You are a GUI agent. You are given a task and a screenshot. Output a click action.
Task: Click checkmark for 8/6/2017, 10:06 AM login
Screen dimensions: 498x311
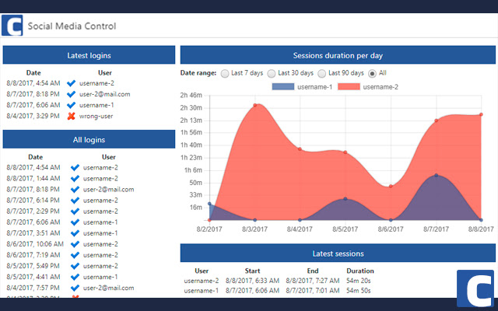(75, 244)
